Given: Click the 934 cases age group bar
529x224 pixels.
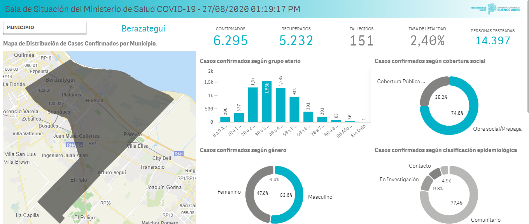Looking at the screenshot, I should click(x=294, y=109).
